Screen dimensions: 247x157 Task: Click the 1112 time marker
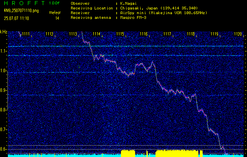(x=49, y=34)
